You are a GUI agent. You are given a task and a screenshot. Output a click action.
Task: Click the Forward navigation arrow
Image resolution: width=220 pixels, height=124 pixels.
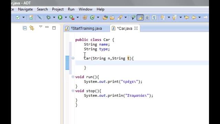[206, 18]
